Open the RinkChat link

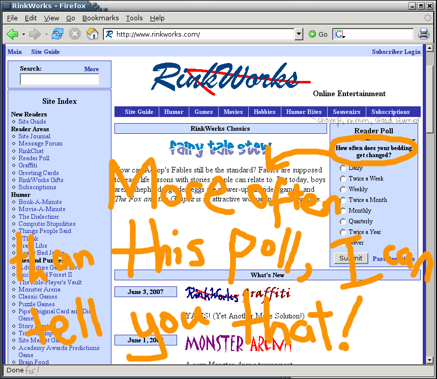click(x=31, y=151)
